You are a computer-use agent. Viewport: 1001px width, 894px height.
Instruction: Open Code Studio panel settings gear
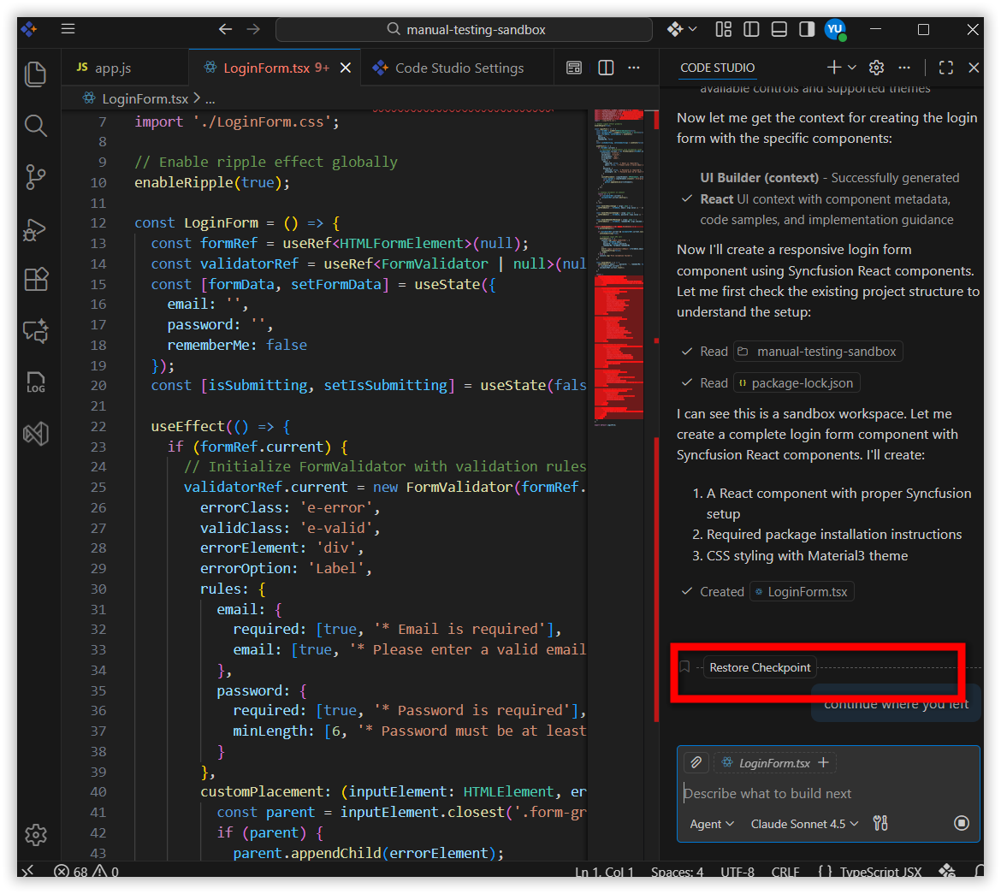coord(876,68)
